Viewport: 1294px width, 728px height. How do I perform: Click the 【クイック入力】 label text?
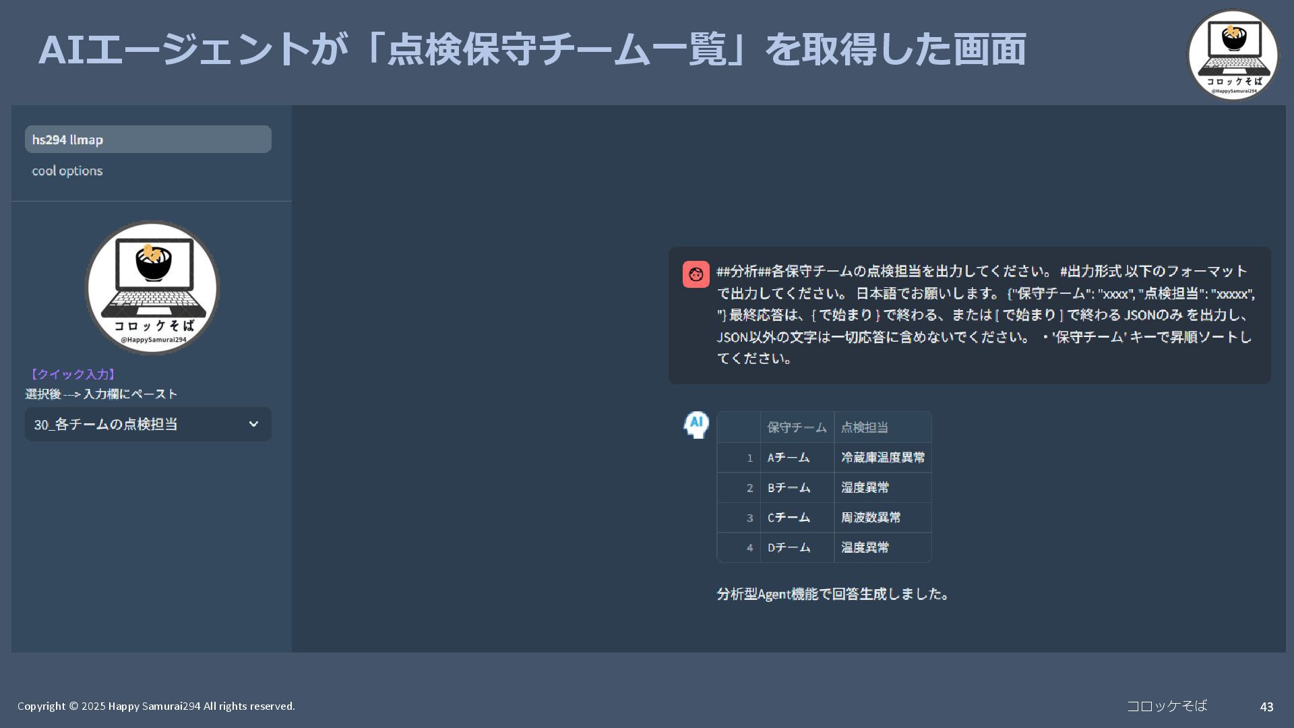click(x=73, y=374)
